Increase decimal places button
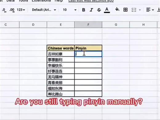 12,10
